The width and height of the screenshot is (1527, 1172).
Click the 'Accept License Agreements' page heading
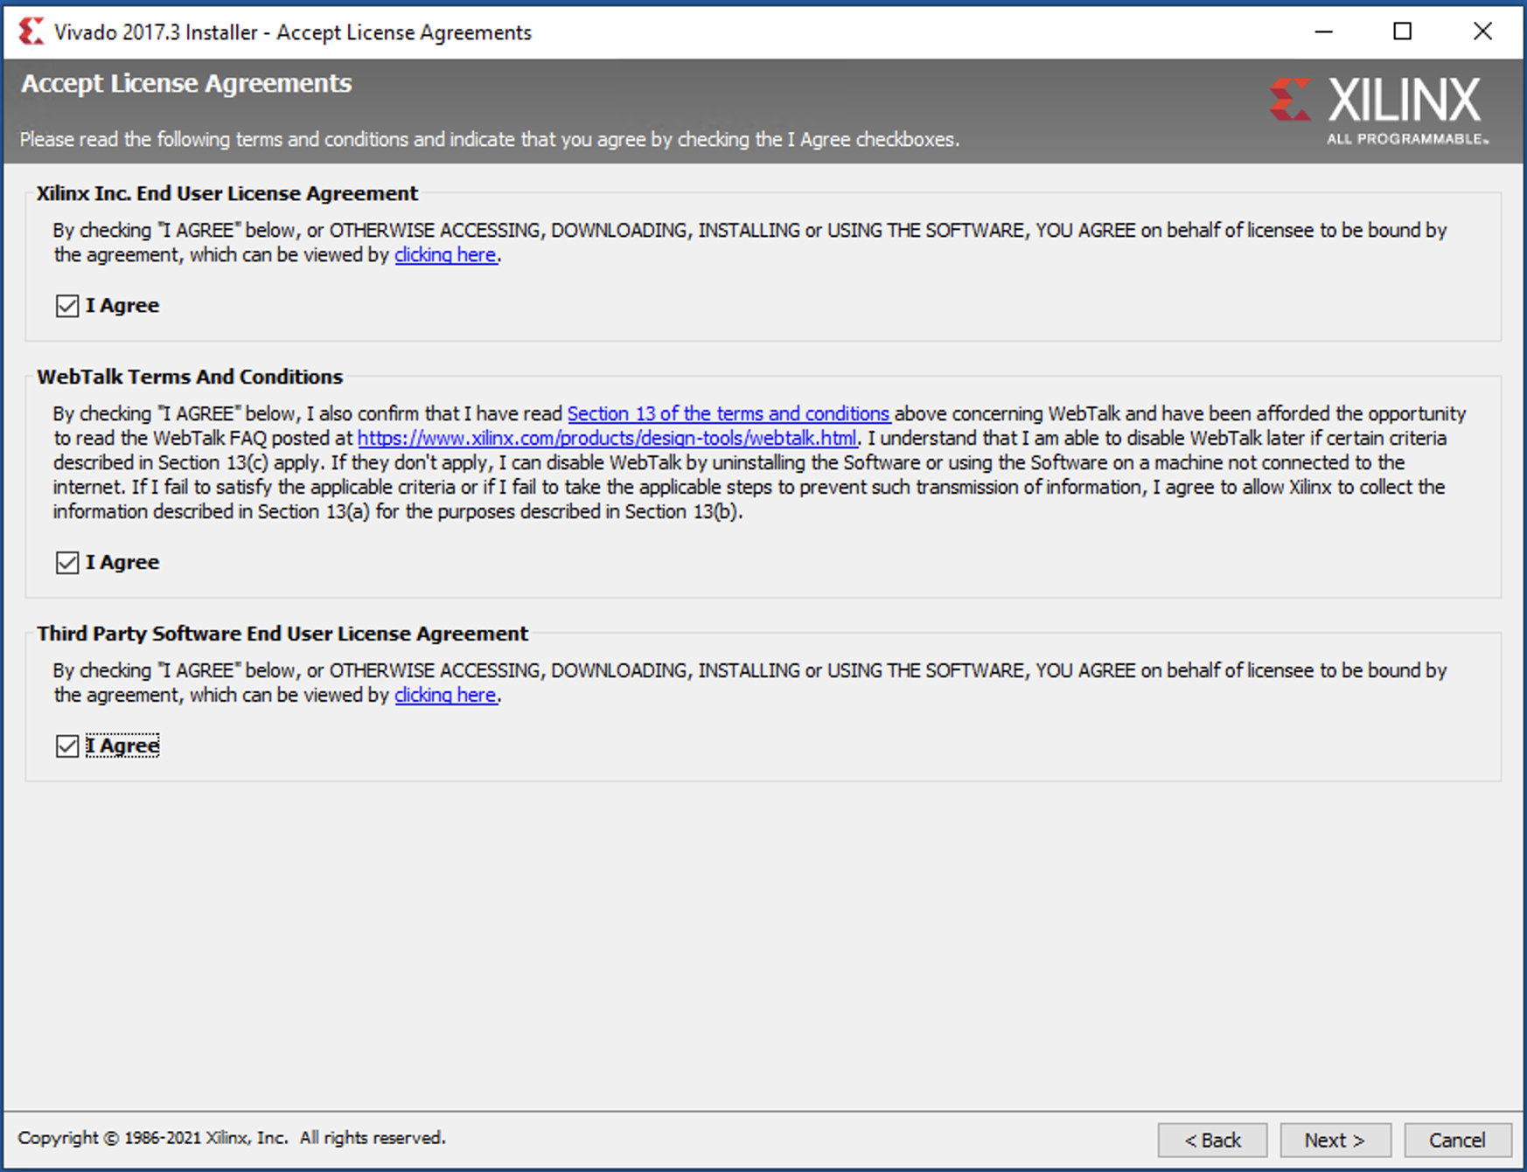click(x=186, y=84)
